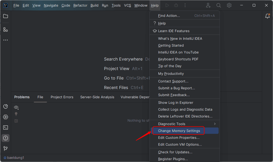This screenshot has width=273, height=162.
Task: Toggle the preview panel icon in Problems
Action: (16, 121)
